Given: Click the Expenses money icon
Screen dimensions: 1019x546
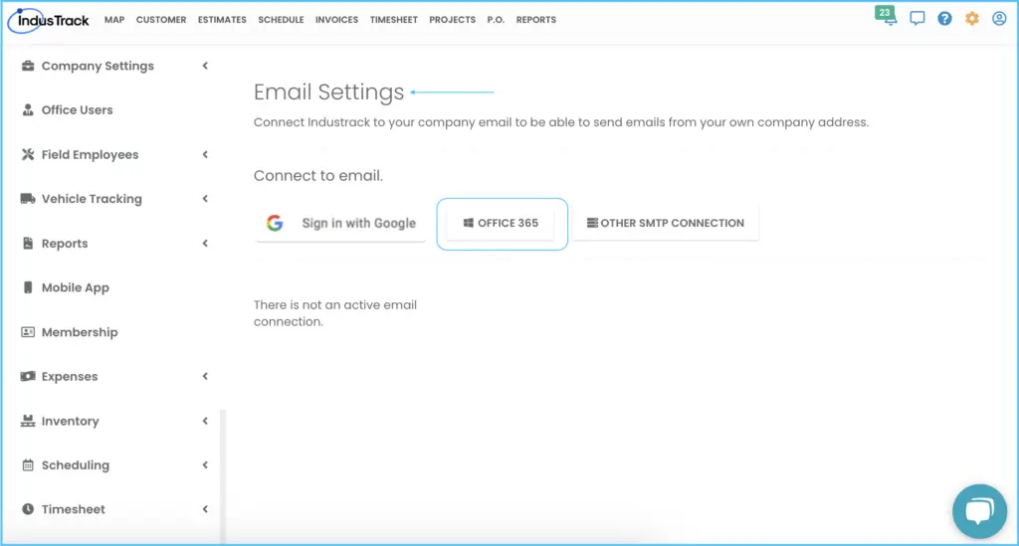Looking at the screenshot, I should click(27, 377).
